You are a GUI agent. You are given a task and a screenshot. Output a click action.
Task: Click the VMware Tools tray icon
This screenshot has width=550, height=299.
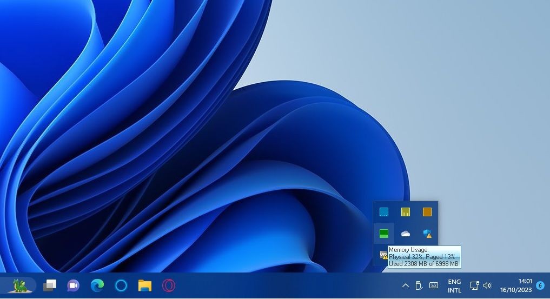click(383, 255)
